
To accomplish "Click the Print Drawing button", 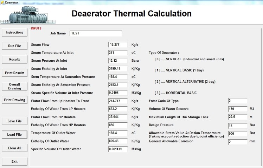I will point(15,100).
